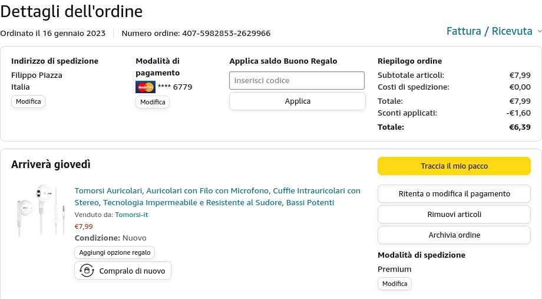Viewport: 542px width, 299px height.
Task: Click the Rimuovi articoli button
Action: coord(454,214)
